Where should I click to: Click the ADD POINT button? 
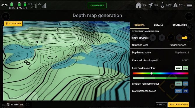[x=13, y=24]
